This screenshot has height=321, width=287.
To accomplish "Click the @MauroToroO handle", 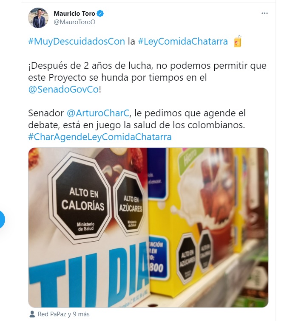I will [x=74, y=22].
